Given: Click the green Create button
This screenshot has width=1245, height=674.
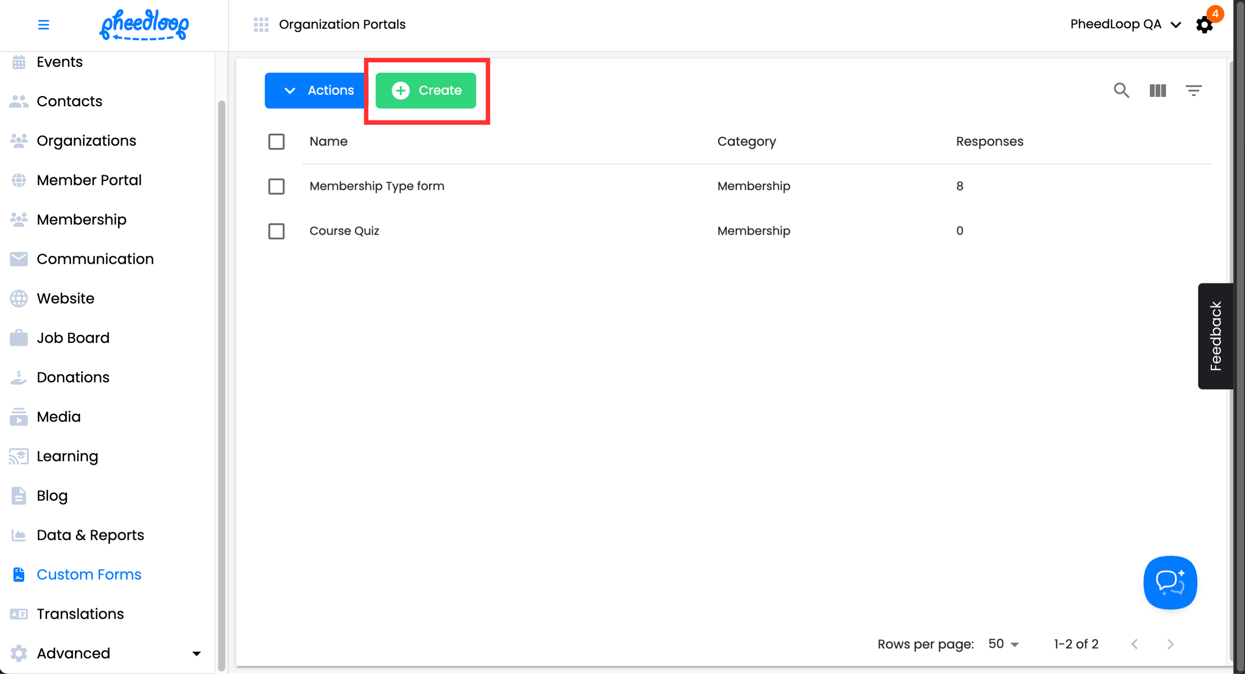Looking at the screenshot, I should (426, 90).
